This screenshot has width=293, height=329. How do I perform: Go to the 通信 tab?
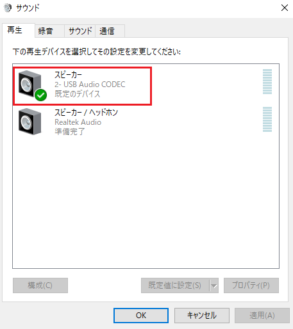pyautogui.click(x=110, y=31)
